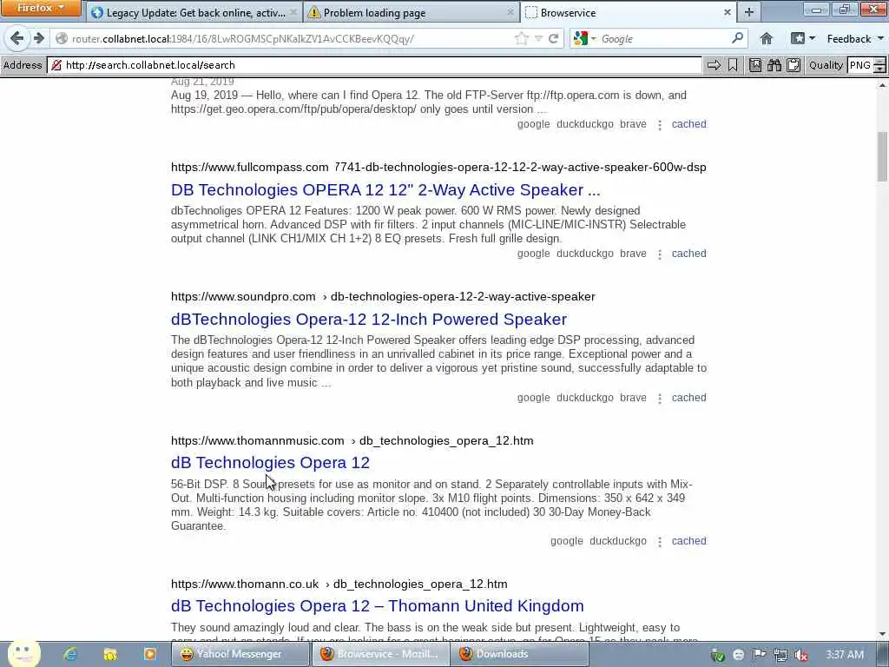Go back with the Firefox back arrow
Screen dimensions: 889x667
(x=17, y=38)
